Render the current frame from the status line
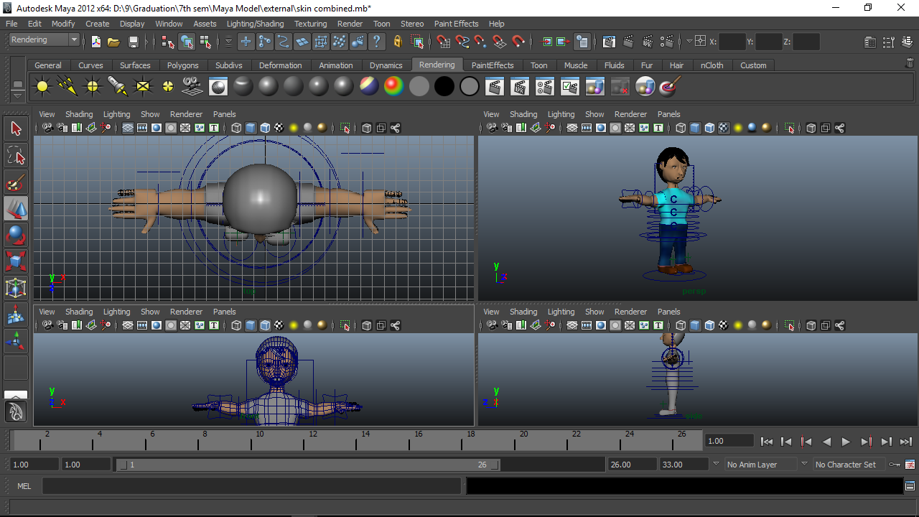This screenshot has width=919, height=517. 627,42
